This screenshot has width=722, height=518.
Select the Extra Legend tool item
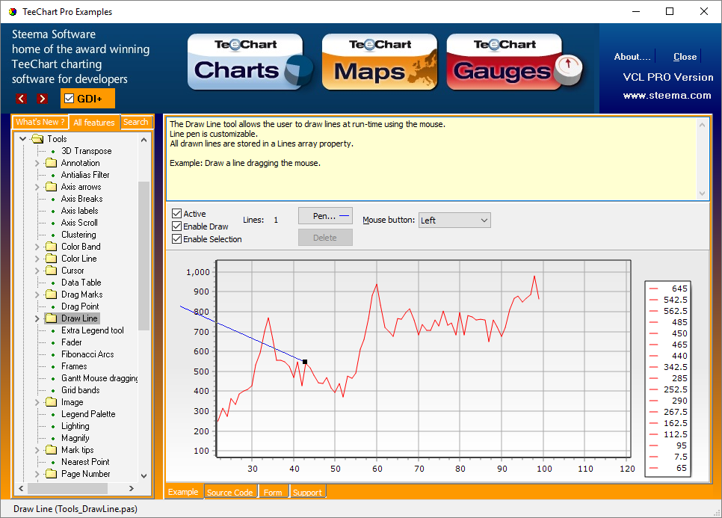tap(93, 330)
